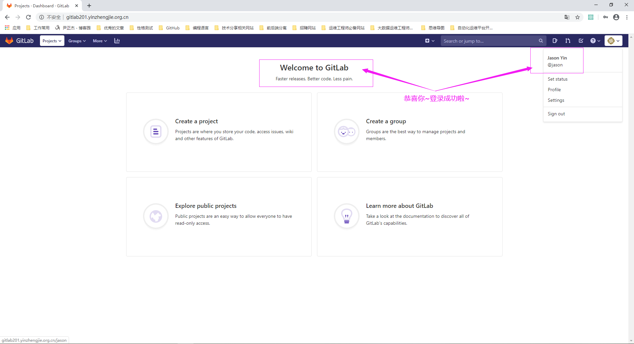Open the 思维导图 bookmark folder
634x344 pixels.
point(433,28)
